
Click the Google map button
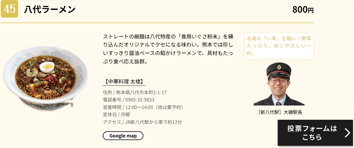tap(123, 136)
